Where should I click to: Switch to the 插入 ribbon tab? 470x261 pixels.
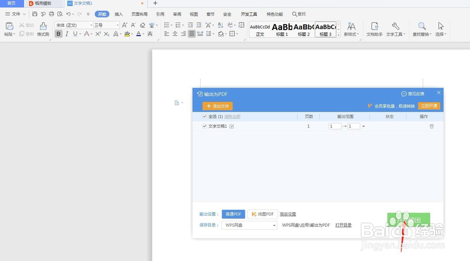coord(119,14)
